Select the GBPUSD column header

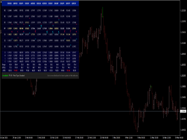click(x=15, y=3)
